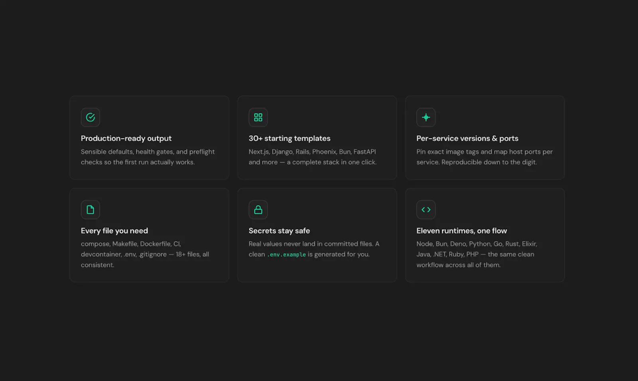Click the 'compose, Makefile, Dockerfile, CI' description

pos(145,254)
